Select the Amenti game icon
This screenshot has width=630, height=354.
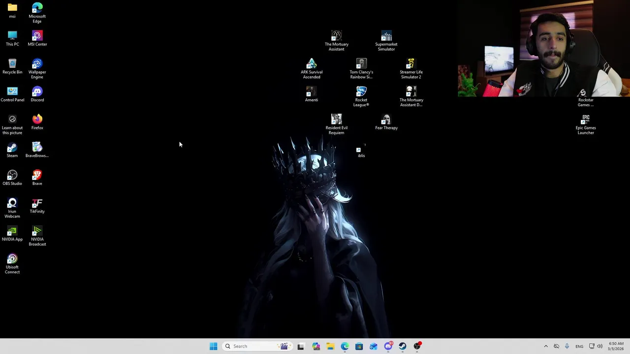[312, 94]
